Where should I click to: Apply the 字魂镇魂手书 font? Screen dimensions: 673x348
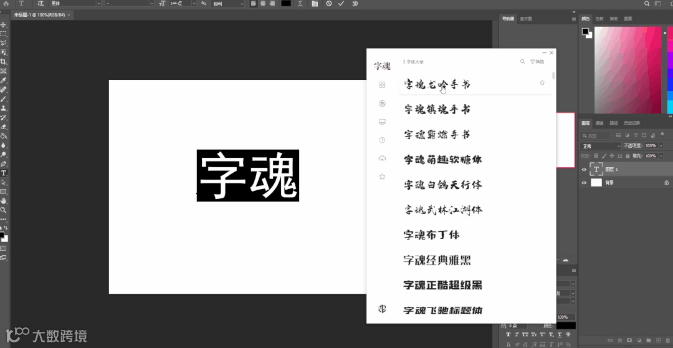(437, 110)
